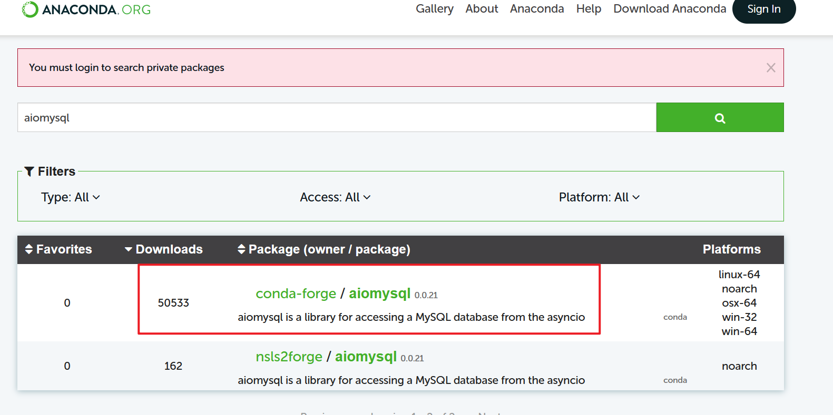
Task: Sort by Package column arrows
Action: (241, 249)
